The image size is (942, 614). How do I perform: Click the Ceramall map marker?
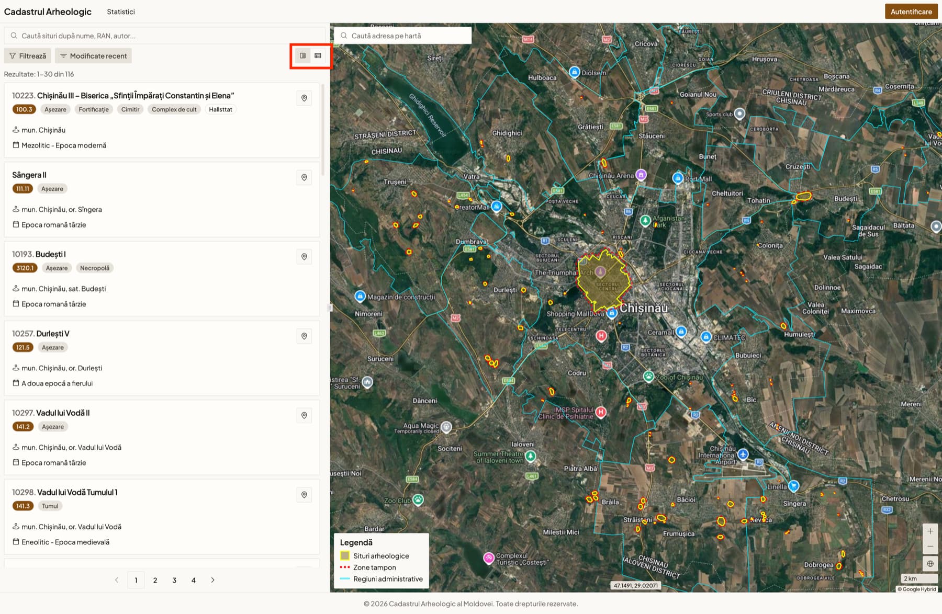pyautogui.click(x=681, y=331)
